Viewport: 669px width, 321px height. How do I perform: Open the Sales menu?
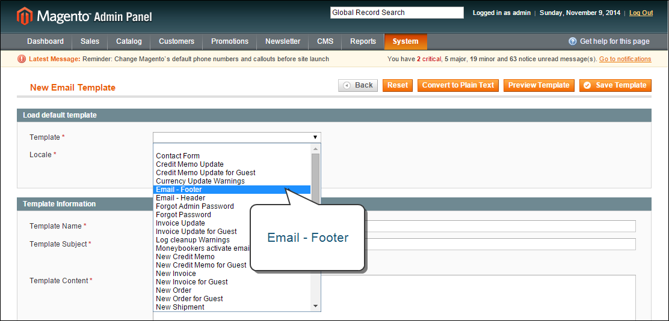[x=90, y=41]
